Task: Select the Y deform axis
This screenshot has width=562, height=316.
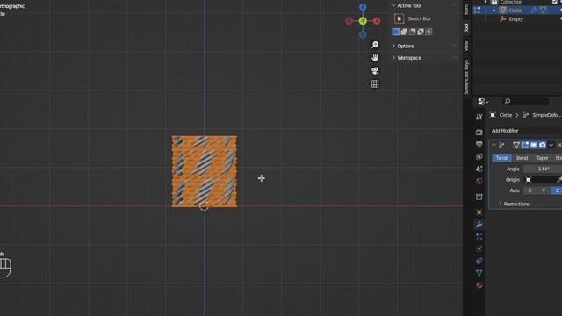Action: (x=544, y=190)
